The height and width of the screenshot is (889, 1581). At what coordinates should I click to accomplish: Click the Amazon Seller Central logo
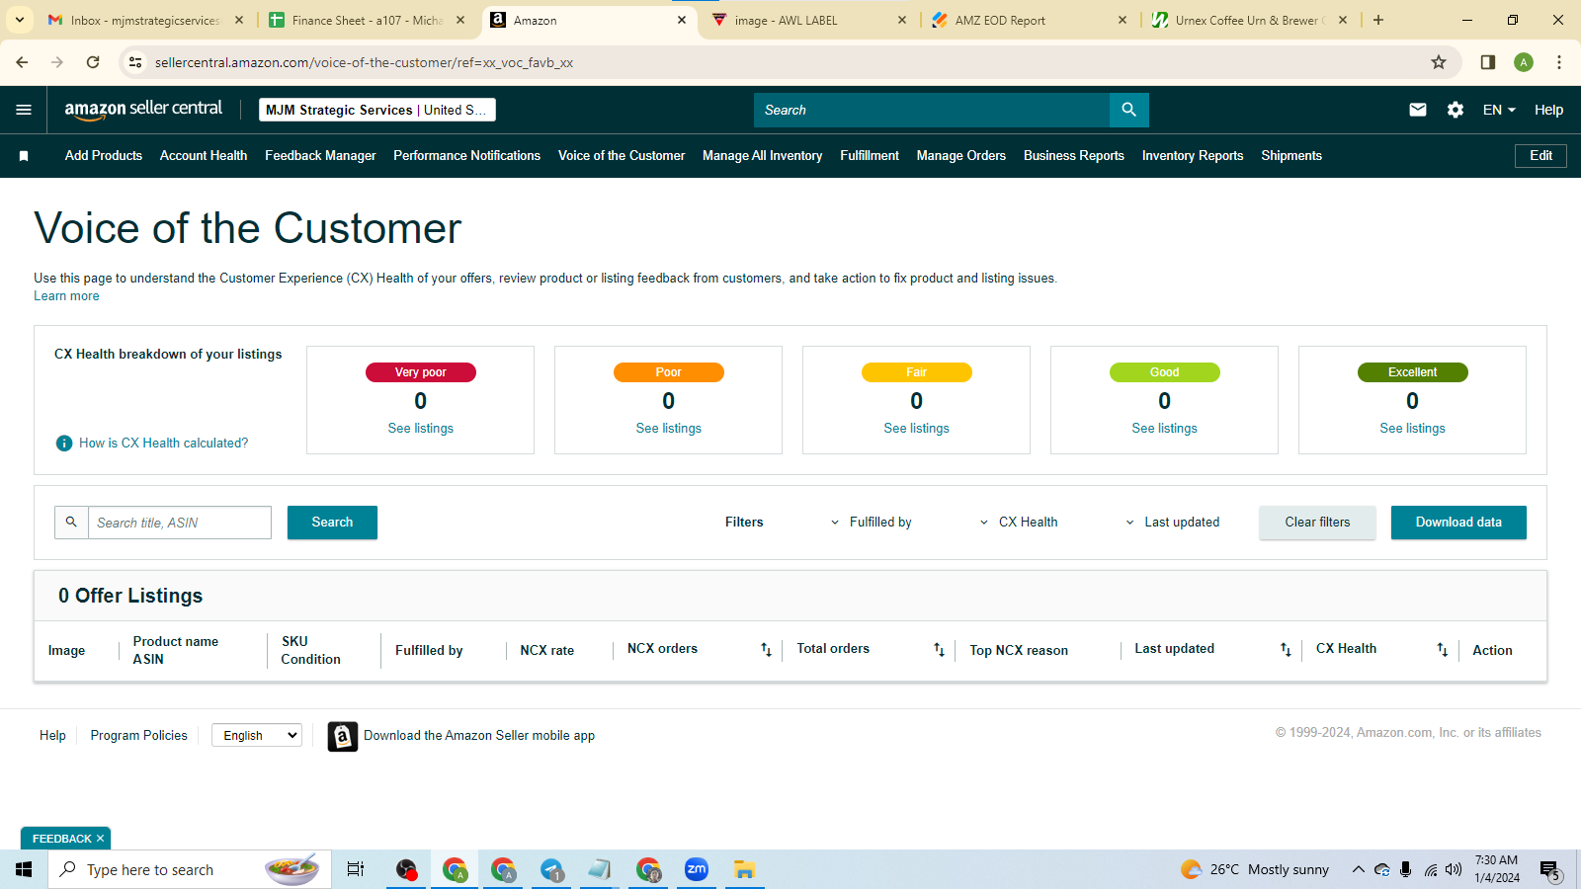[143, 110]
